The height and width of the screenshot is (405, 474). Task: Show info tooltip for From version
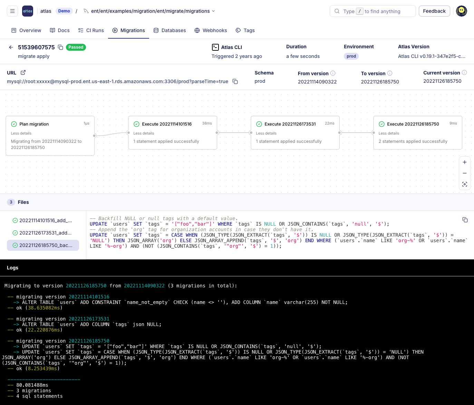coord(333,73)
